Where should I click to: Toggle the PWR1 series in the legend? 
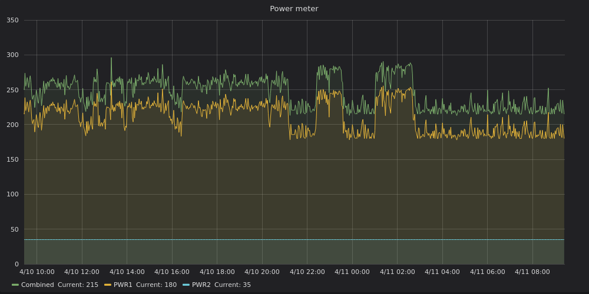(123, 285)
